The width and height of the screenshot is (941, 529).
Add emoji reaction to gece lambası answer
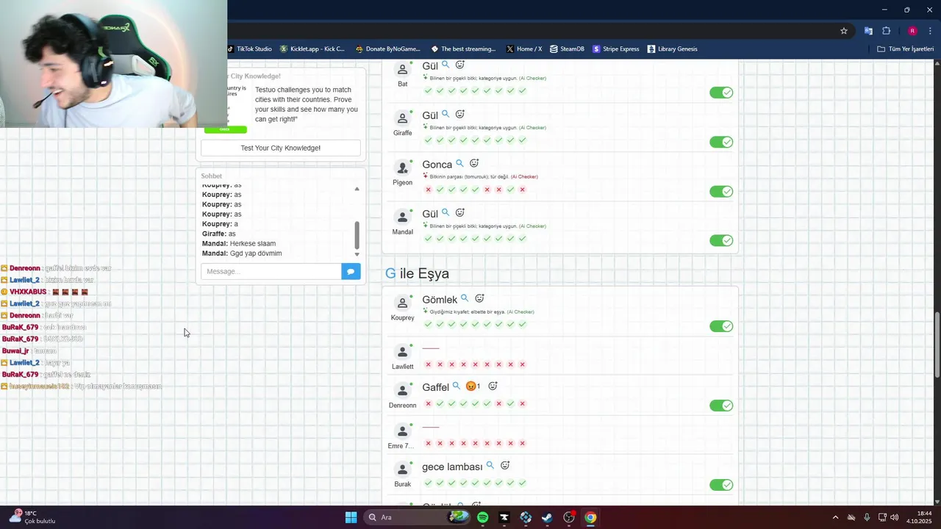coord(505,466)
